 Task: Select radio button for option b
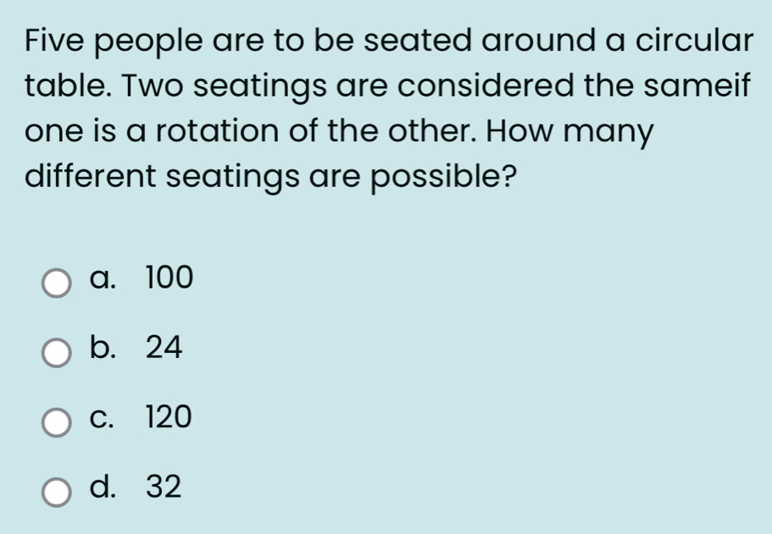(x=57, y=353)
